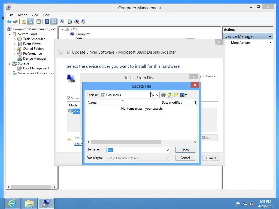Screen dimensions: 279x209
Task: Collapse VM7 device tree node
Action: click(62, 29)
